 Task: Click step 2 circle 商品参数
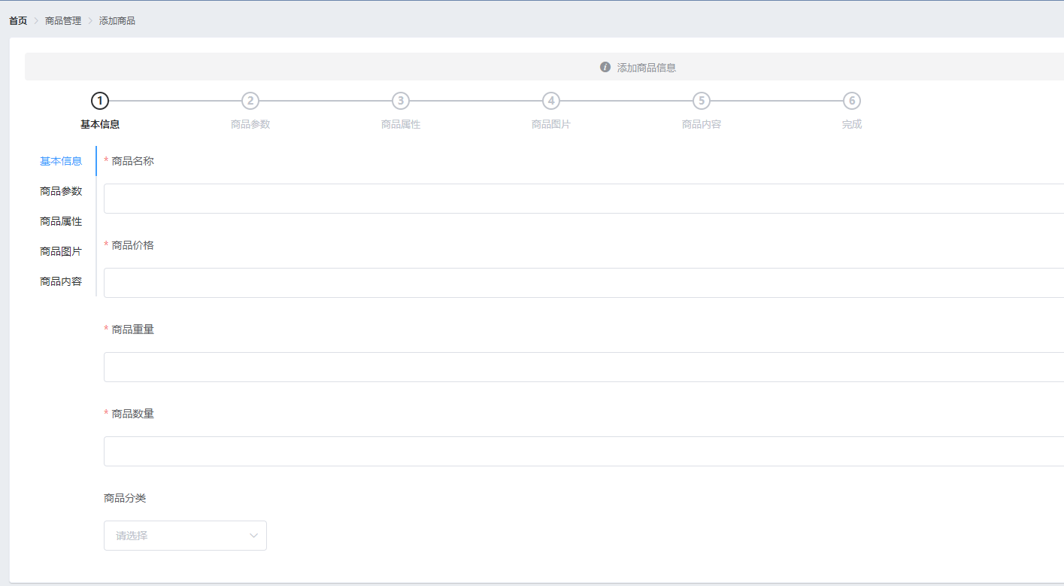point(250,101)
